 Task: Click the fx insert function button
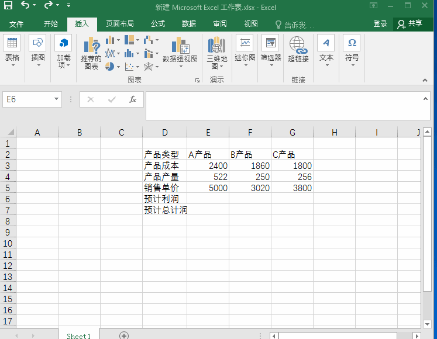tap(133, 99)
